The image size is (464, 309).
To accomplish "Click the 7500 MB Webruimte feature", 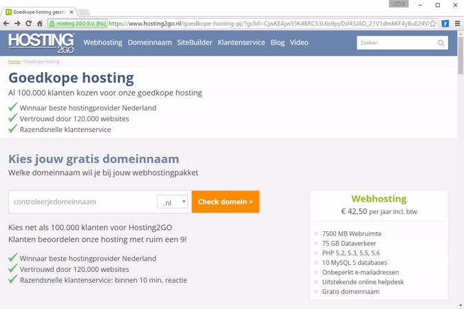I will coord(352,233).
